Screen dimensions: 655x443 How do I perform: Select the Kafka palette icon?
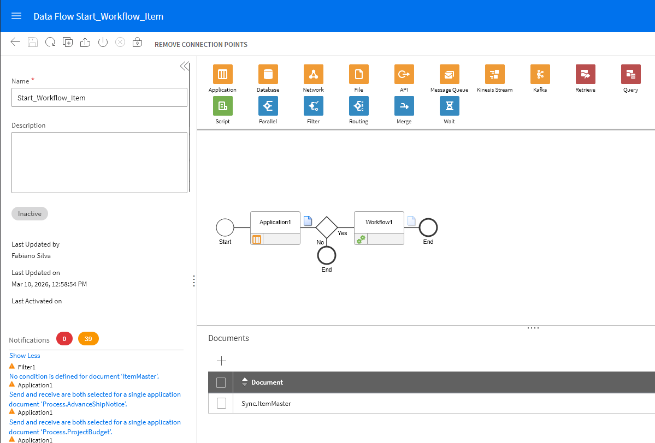point(540,74)
